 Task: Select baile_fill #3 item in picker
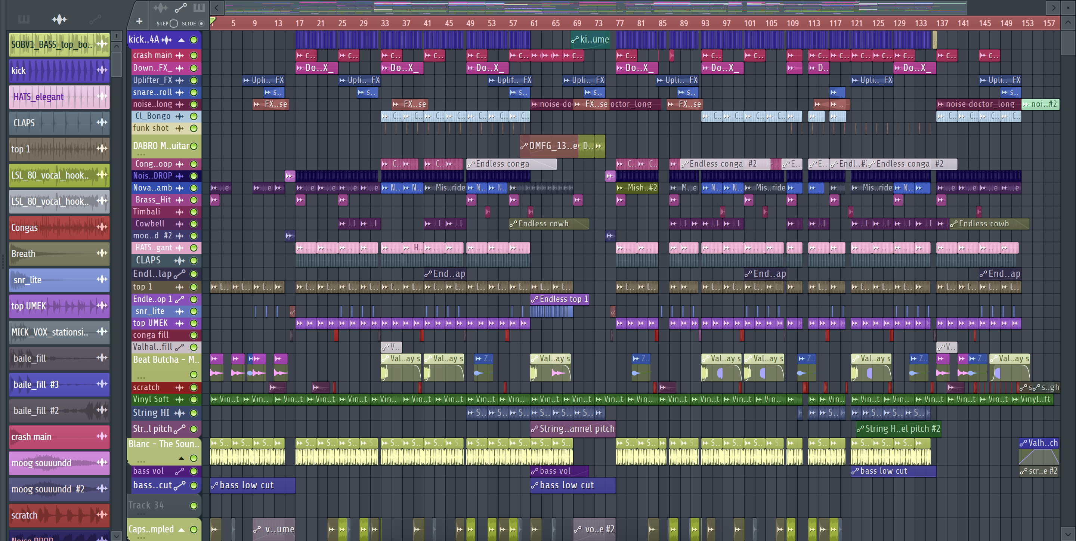click(x=59, y=384)
